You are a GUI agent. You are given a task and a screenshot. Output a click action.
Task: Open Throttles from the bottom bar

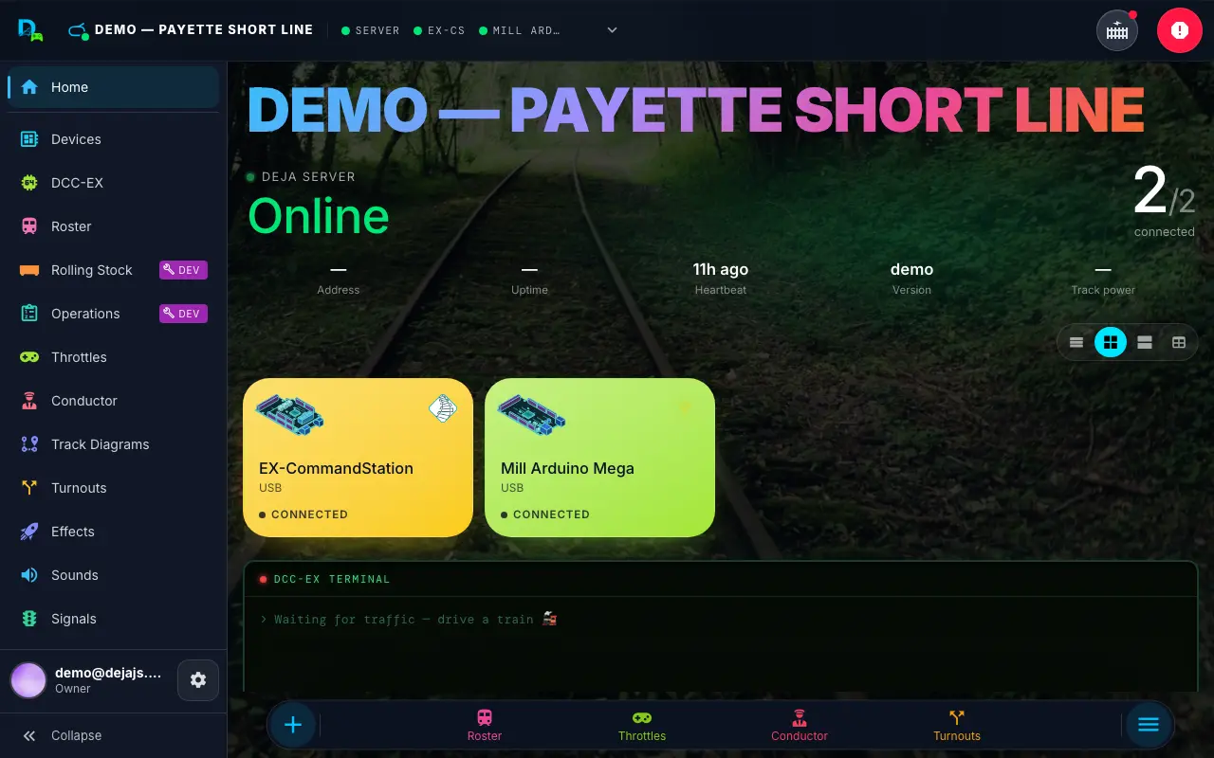tap(642, 726)
